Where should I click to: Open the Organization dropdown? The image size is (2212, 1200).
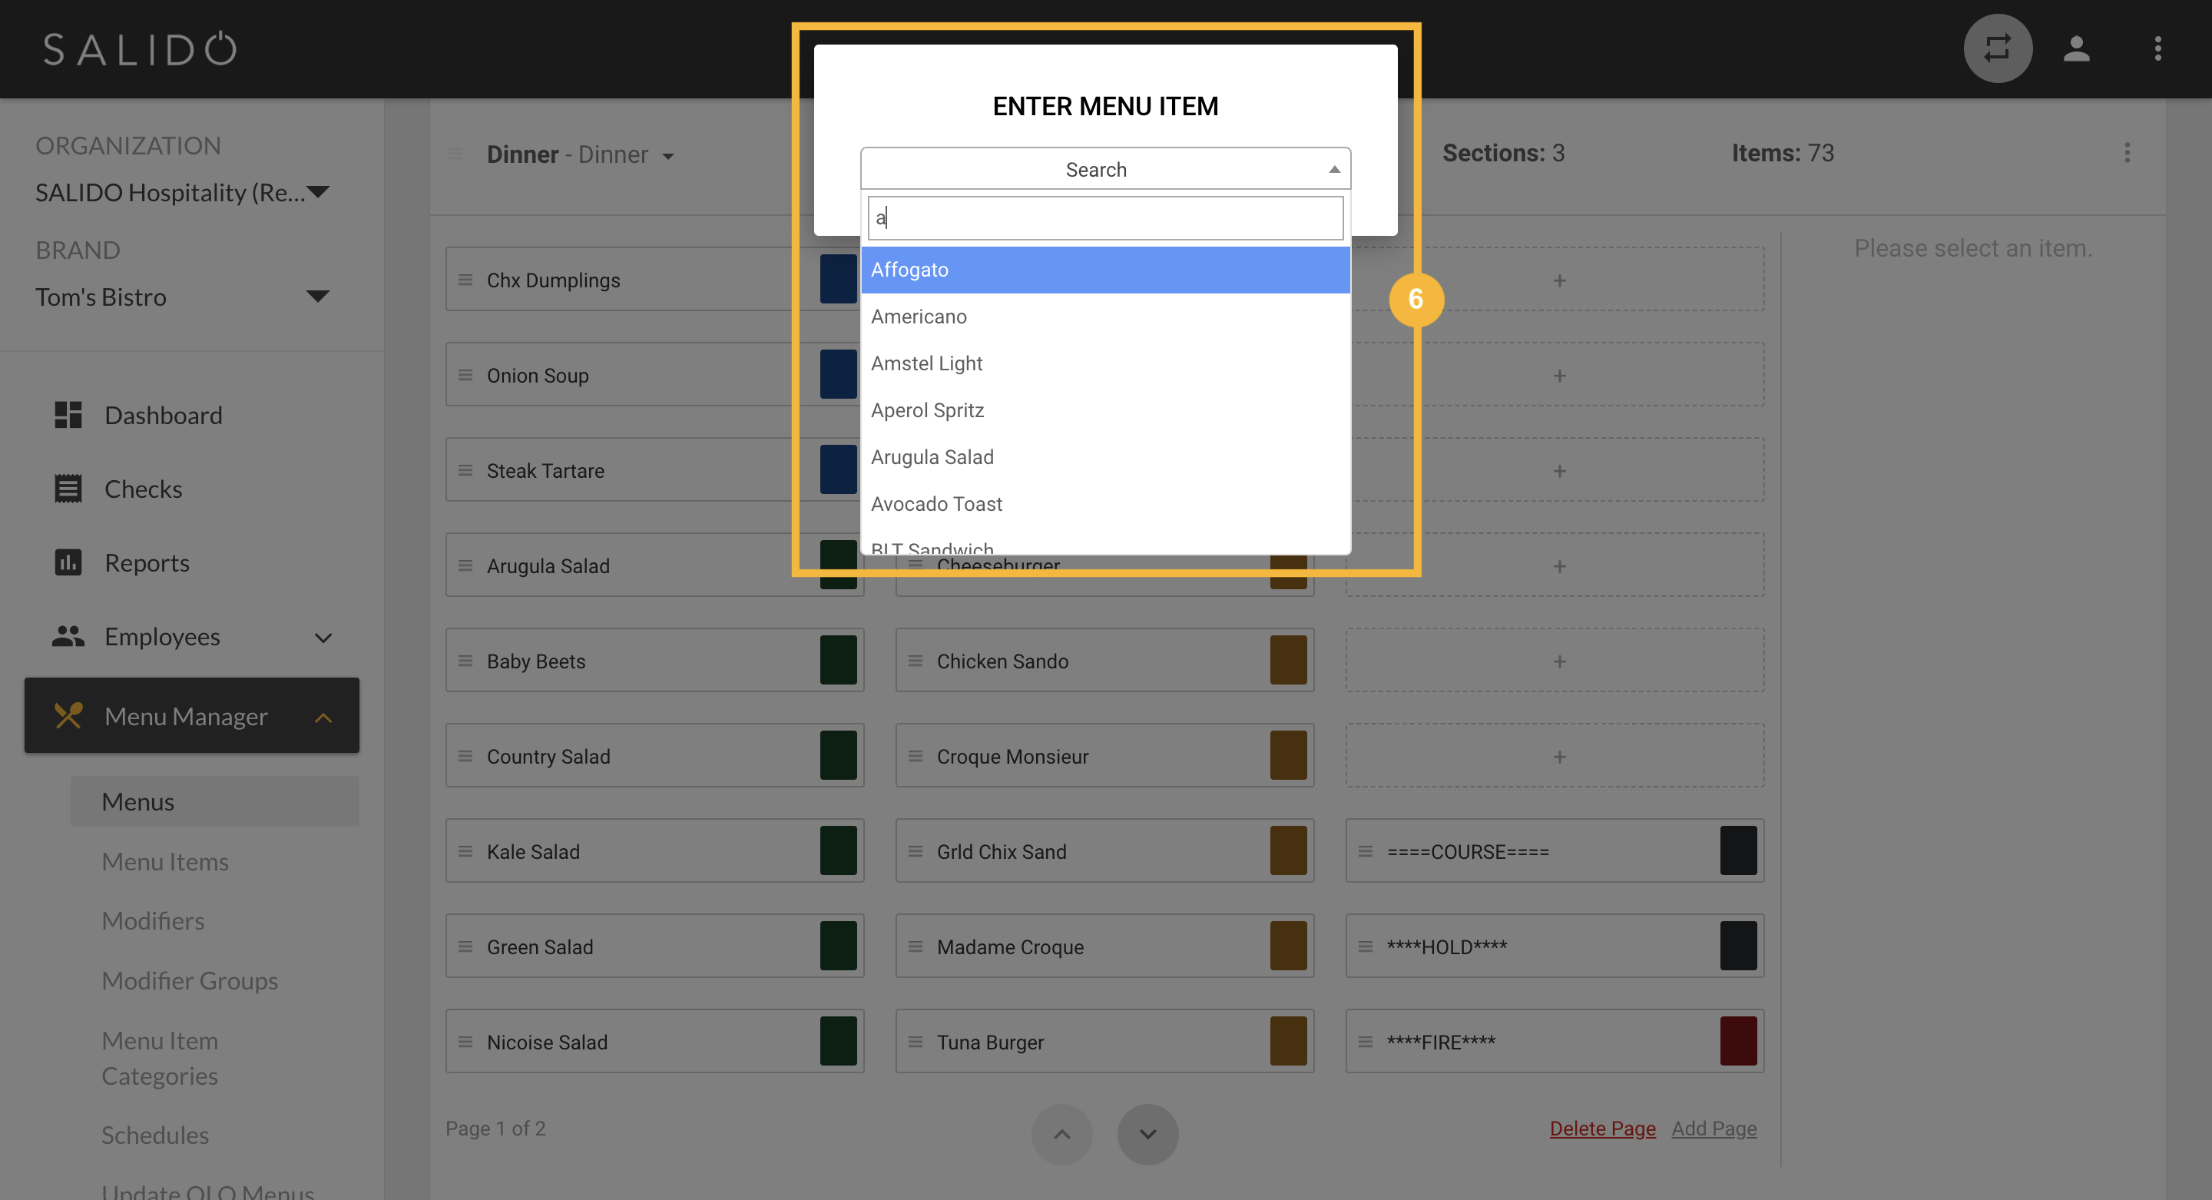coord(182,191)
